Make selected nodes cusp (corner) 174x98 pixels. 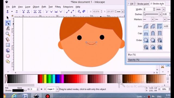47,11
